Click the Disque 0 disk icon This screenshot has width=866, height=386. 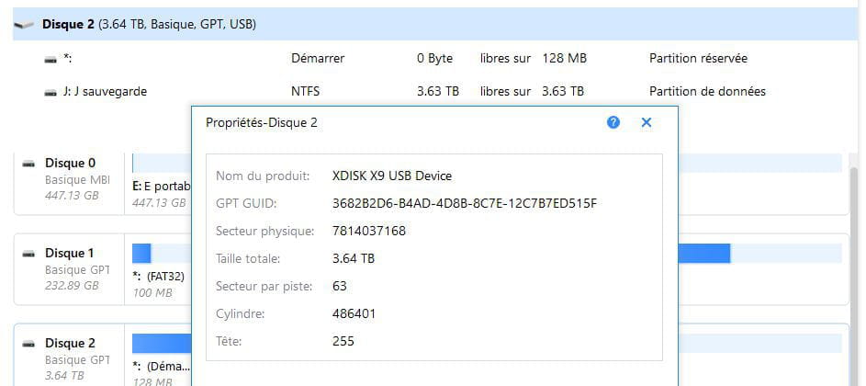pyautogui.click(x=29, y=164)
